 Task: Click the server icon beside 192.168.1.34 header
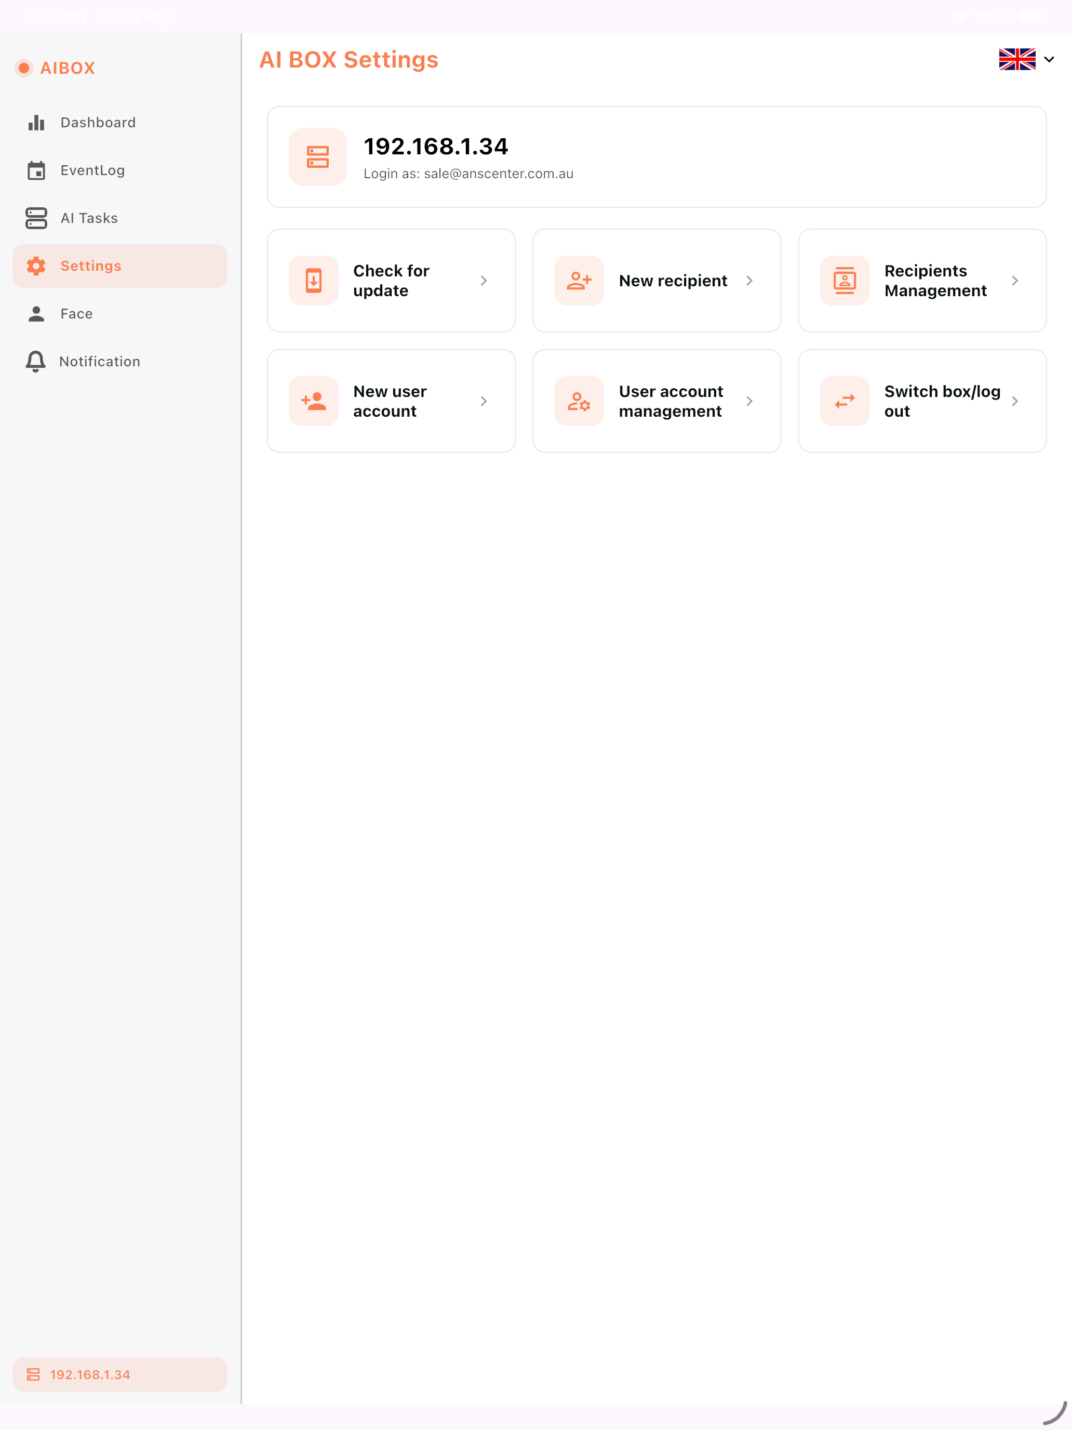click(318, 157)
